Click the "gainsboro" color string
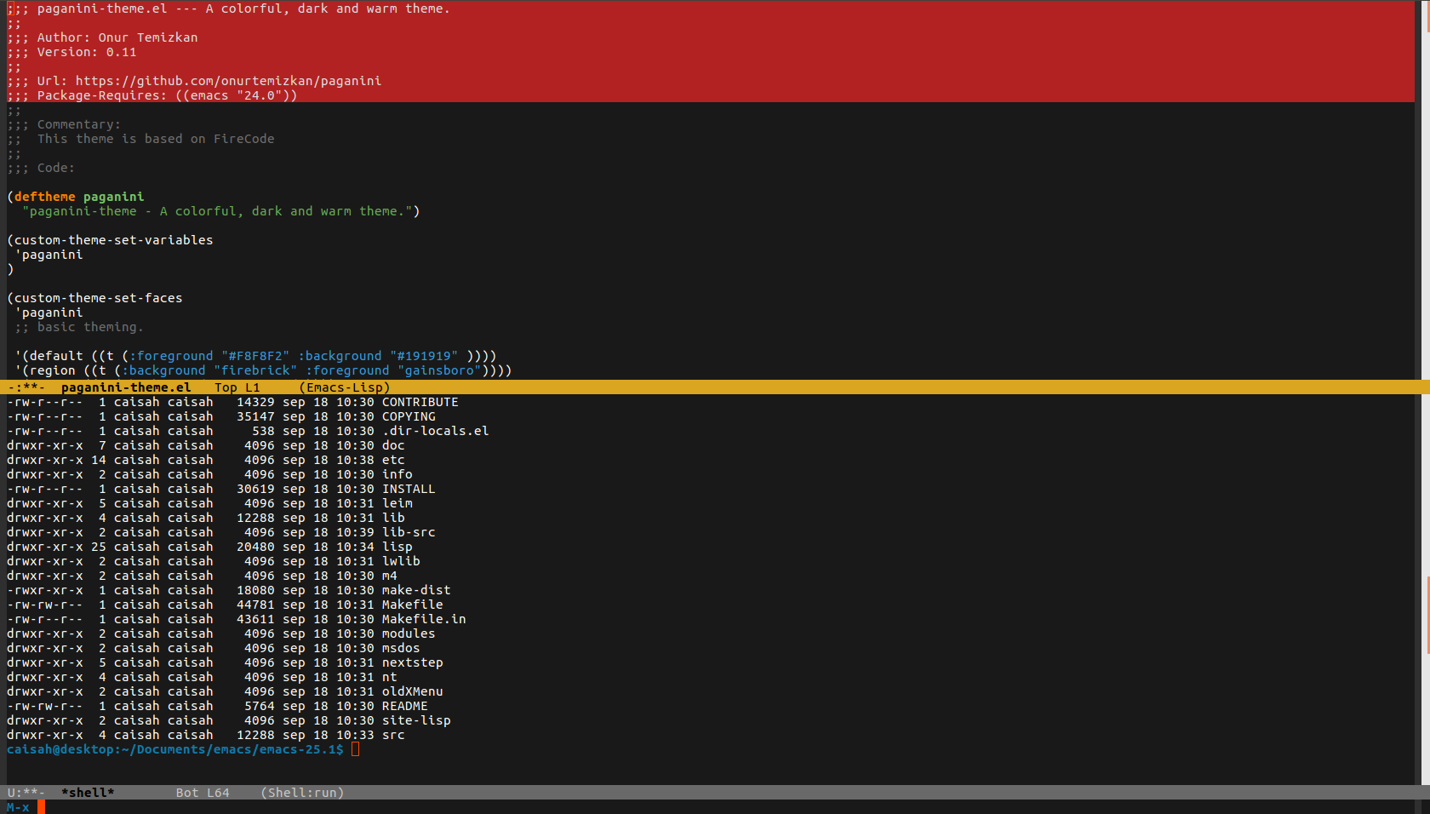 pos(439,370)
